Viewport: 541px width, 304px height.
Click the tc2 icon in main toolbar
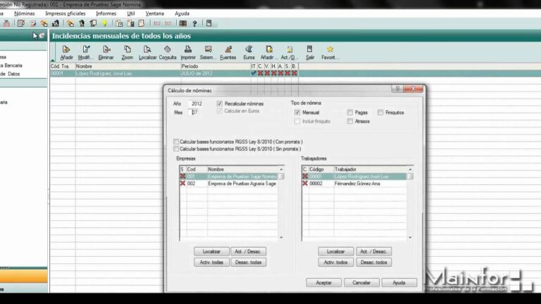[x=157, y=23]
